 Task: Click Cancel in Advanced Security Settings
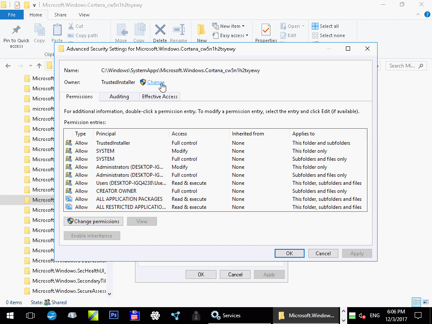[x=323, y=254]
